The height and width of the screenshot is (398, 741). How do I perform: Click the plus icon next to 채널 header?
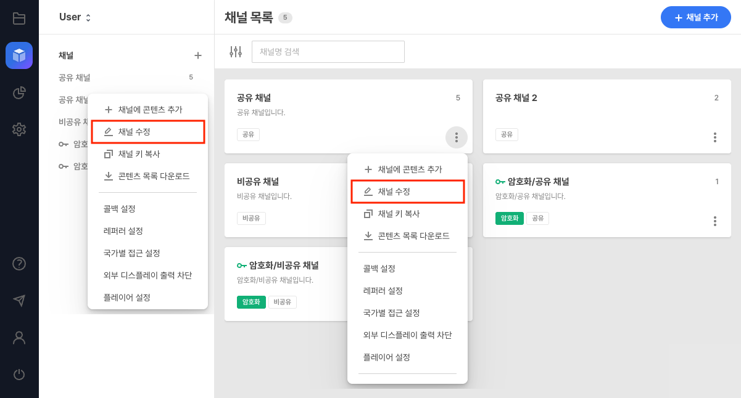click(197, 55)
